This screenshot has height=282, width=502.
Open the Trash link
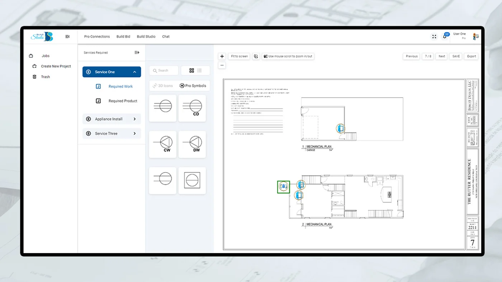[x=46, y=77]
